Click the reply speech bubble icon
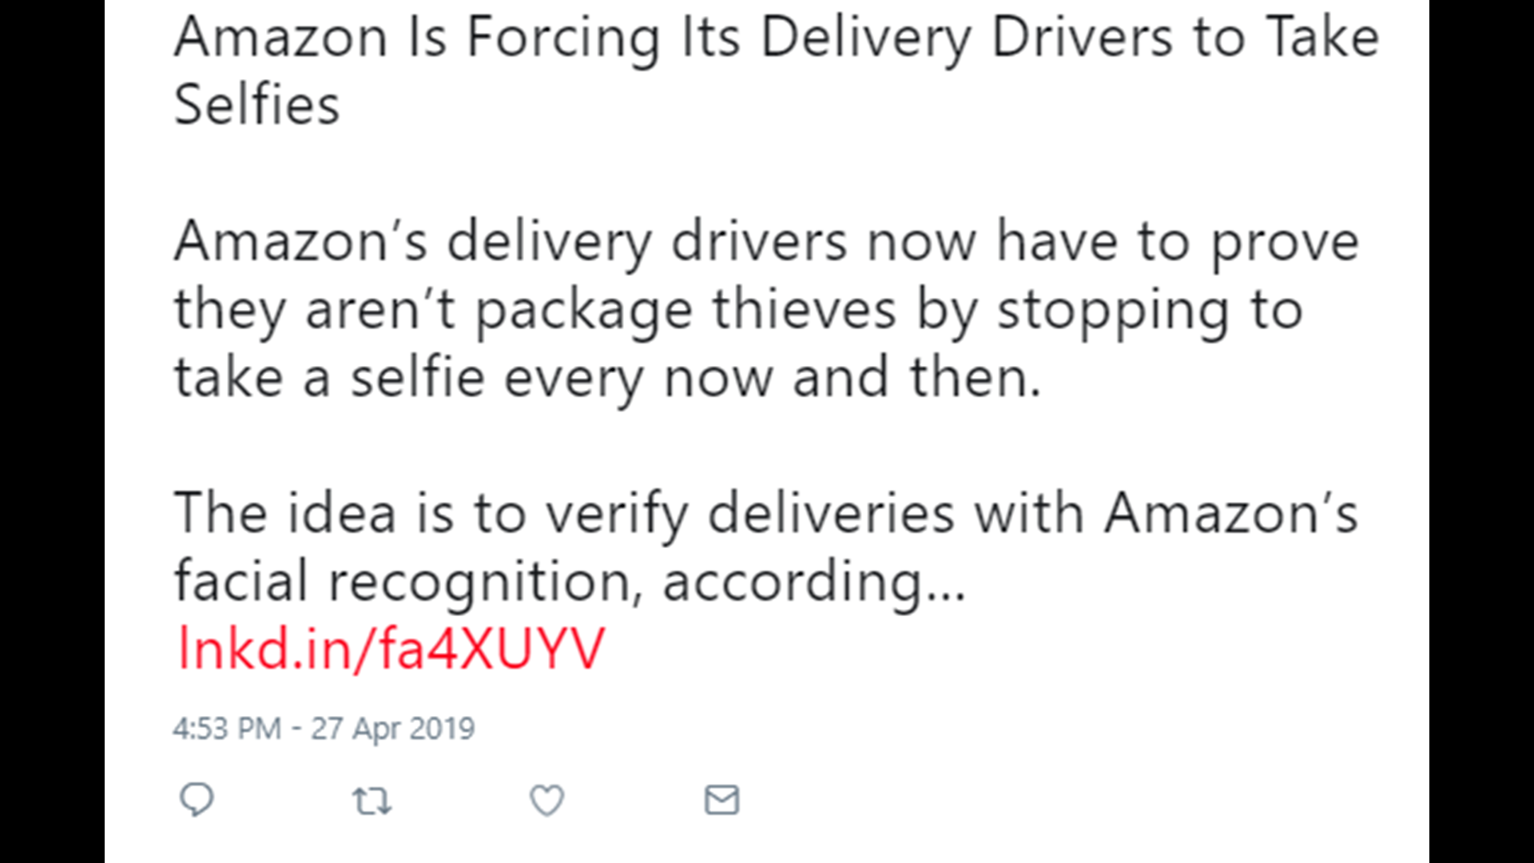The width and height of the screenshot is (1534, 863). [198, 799]
